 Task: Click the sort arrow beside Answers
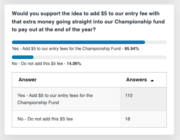coord(152,81)
